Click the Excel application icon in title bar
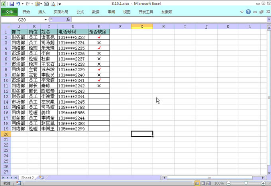 (4, 4)
